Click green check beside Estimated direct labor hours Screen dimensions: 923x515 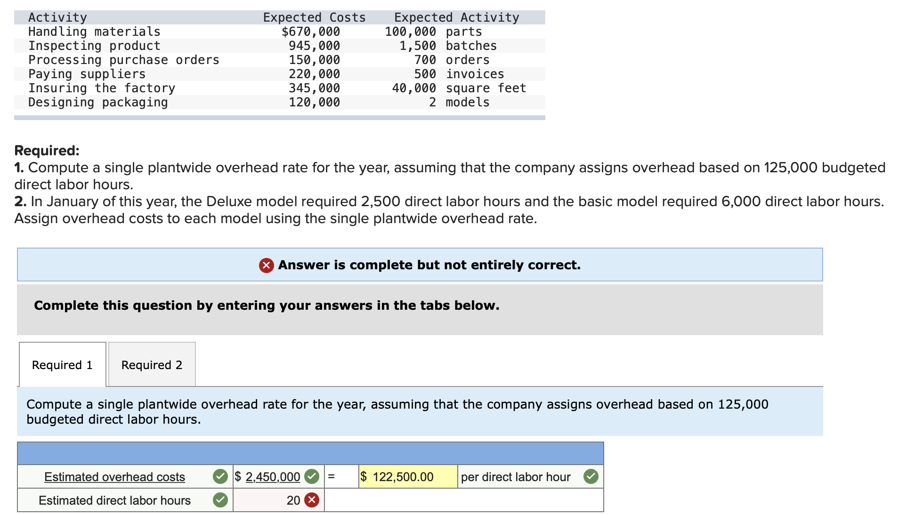coord(220,500)
